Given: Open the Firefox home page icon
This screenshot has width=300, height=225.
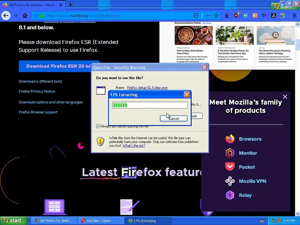Looking at the screenshot, I should [x=25, y=16].
